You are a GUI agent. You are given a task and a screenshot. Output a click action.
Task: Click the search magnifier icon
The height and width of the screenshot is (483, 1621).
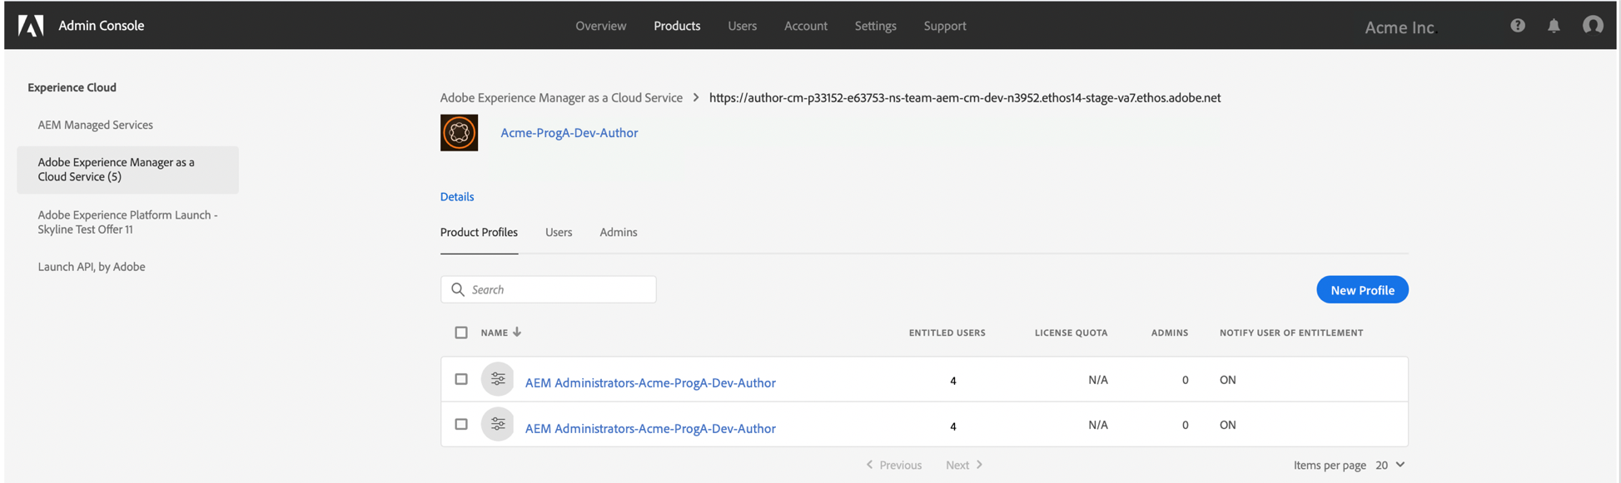click(458, 289)
